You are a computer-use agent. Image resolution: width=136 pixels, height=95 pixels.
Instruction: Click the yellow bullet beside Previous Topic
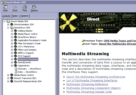tap(82, 41)
